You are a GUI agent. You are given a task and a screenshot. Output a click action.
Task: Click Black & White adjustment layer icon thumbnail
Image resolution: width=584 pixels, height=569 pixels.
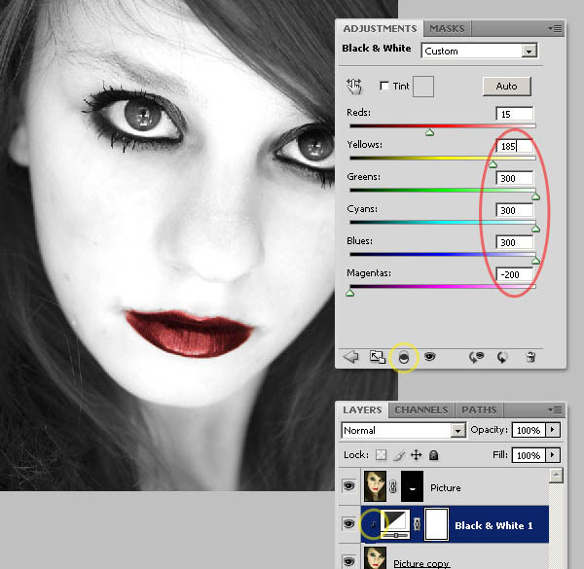395,524
